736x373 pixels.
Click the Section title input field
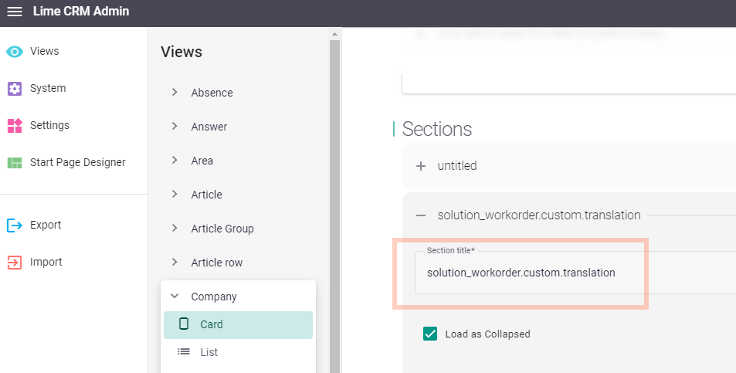[x=541, y=273]
